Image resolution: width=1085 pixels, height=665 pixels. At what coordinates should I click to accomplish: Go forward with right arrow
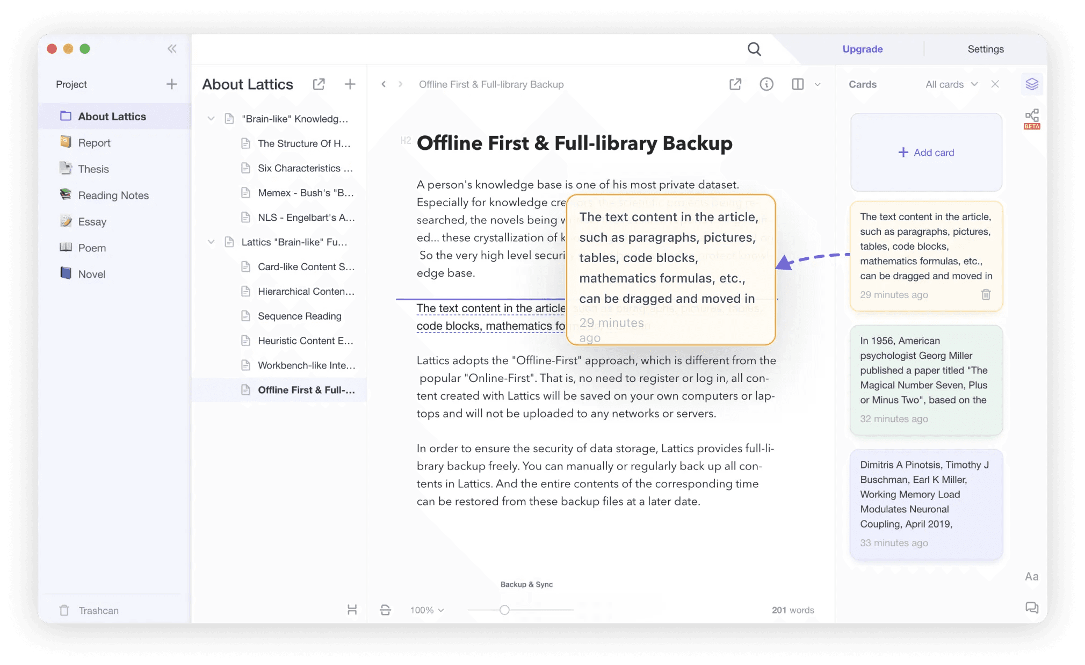(400, 84)
